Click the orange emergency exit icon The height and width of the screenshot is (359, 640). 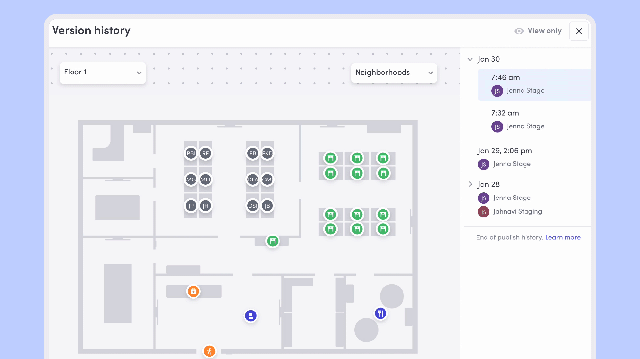pyautogui.click(x=209, y=351)
